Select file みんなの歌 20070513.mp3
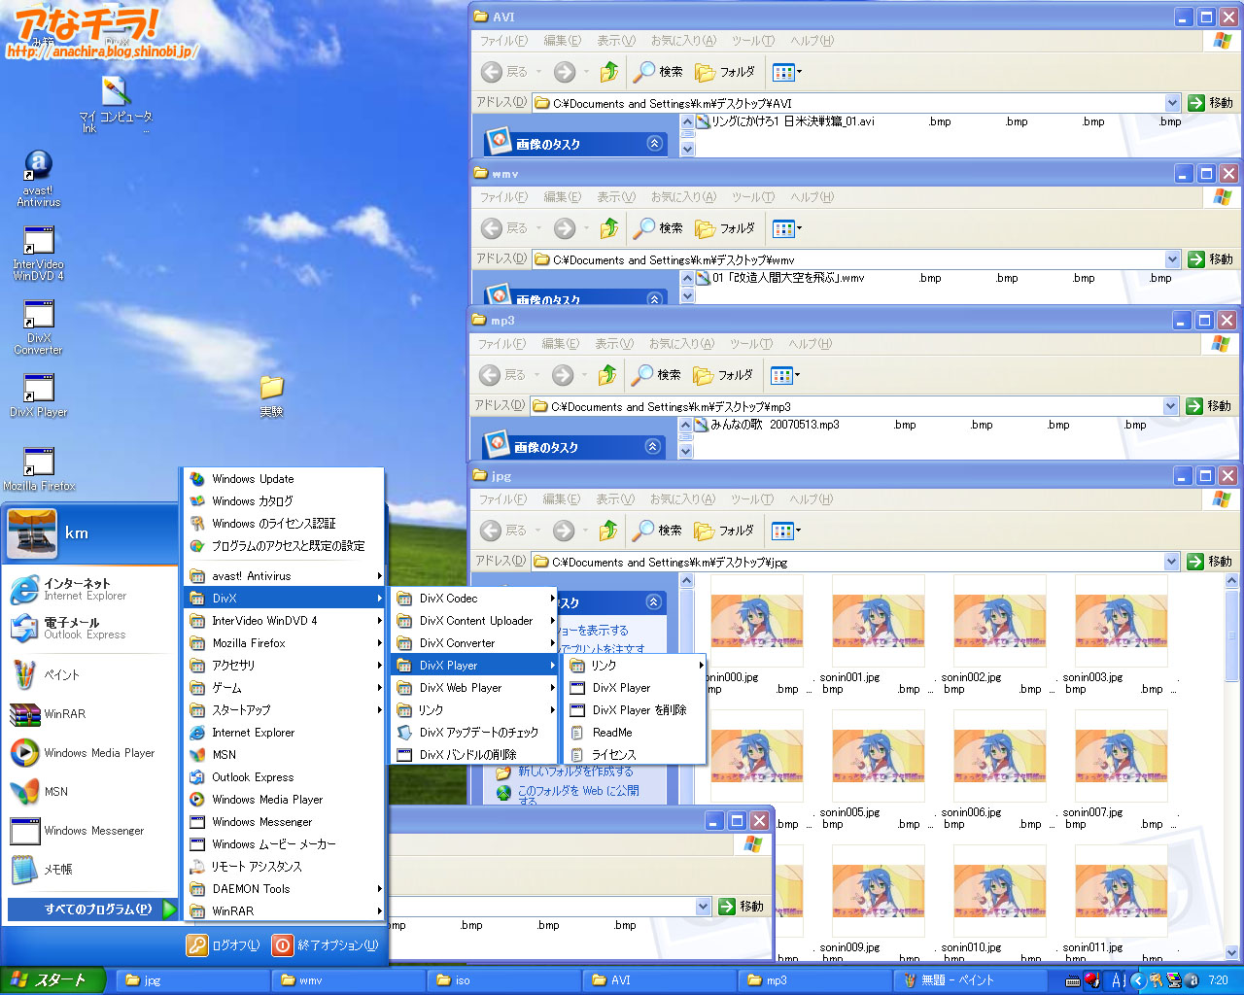Viewport: 1244px width, 995px height. pos(767,425)
